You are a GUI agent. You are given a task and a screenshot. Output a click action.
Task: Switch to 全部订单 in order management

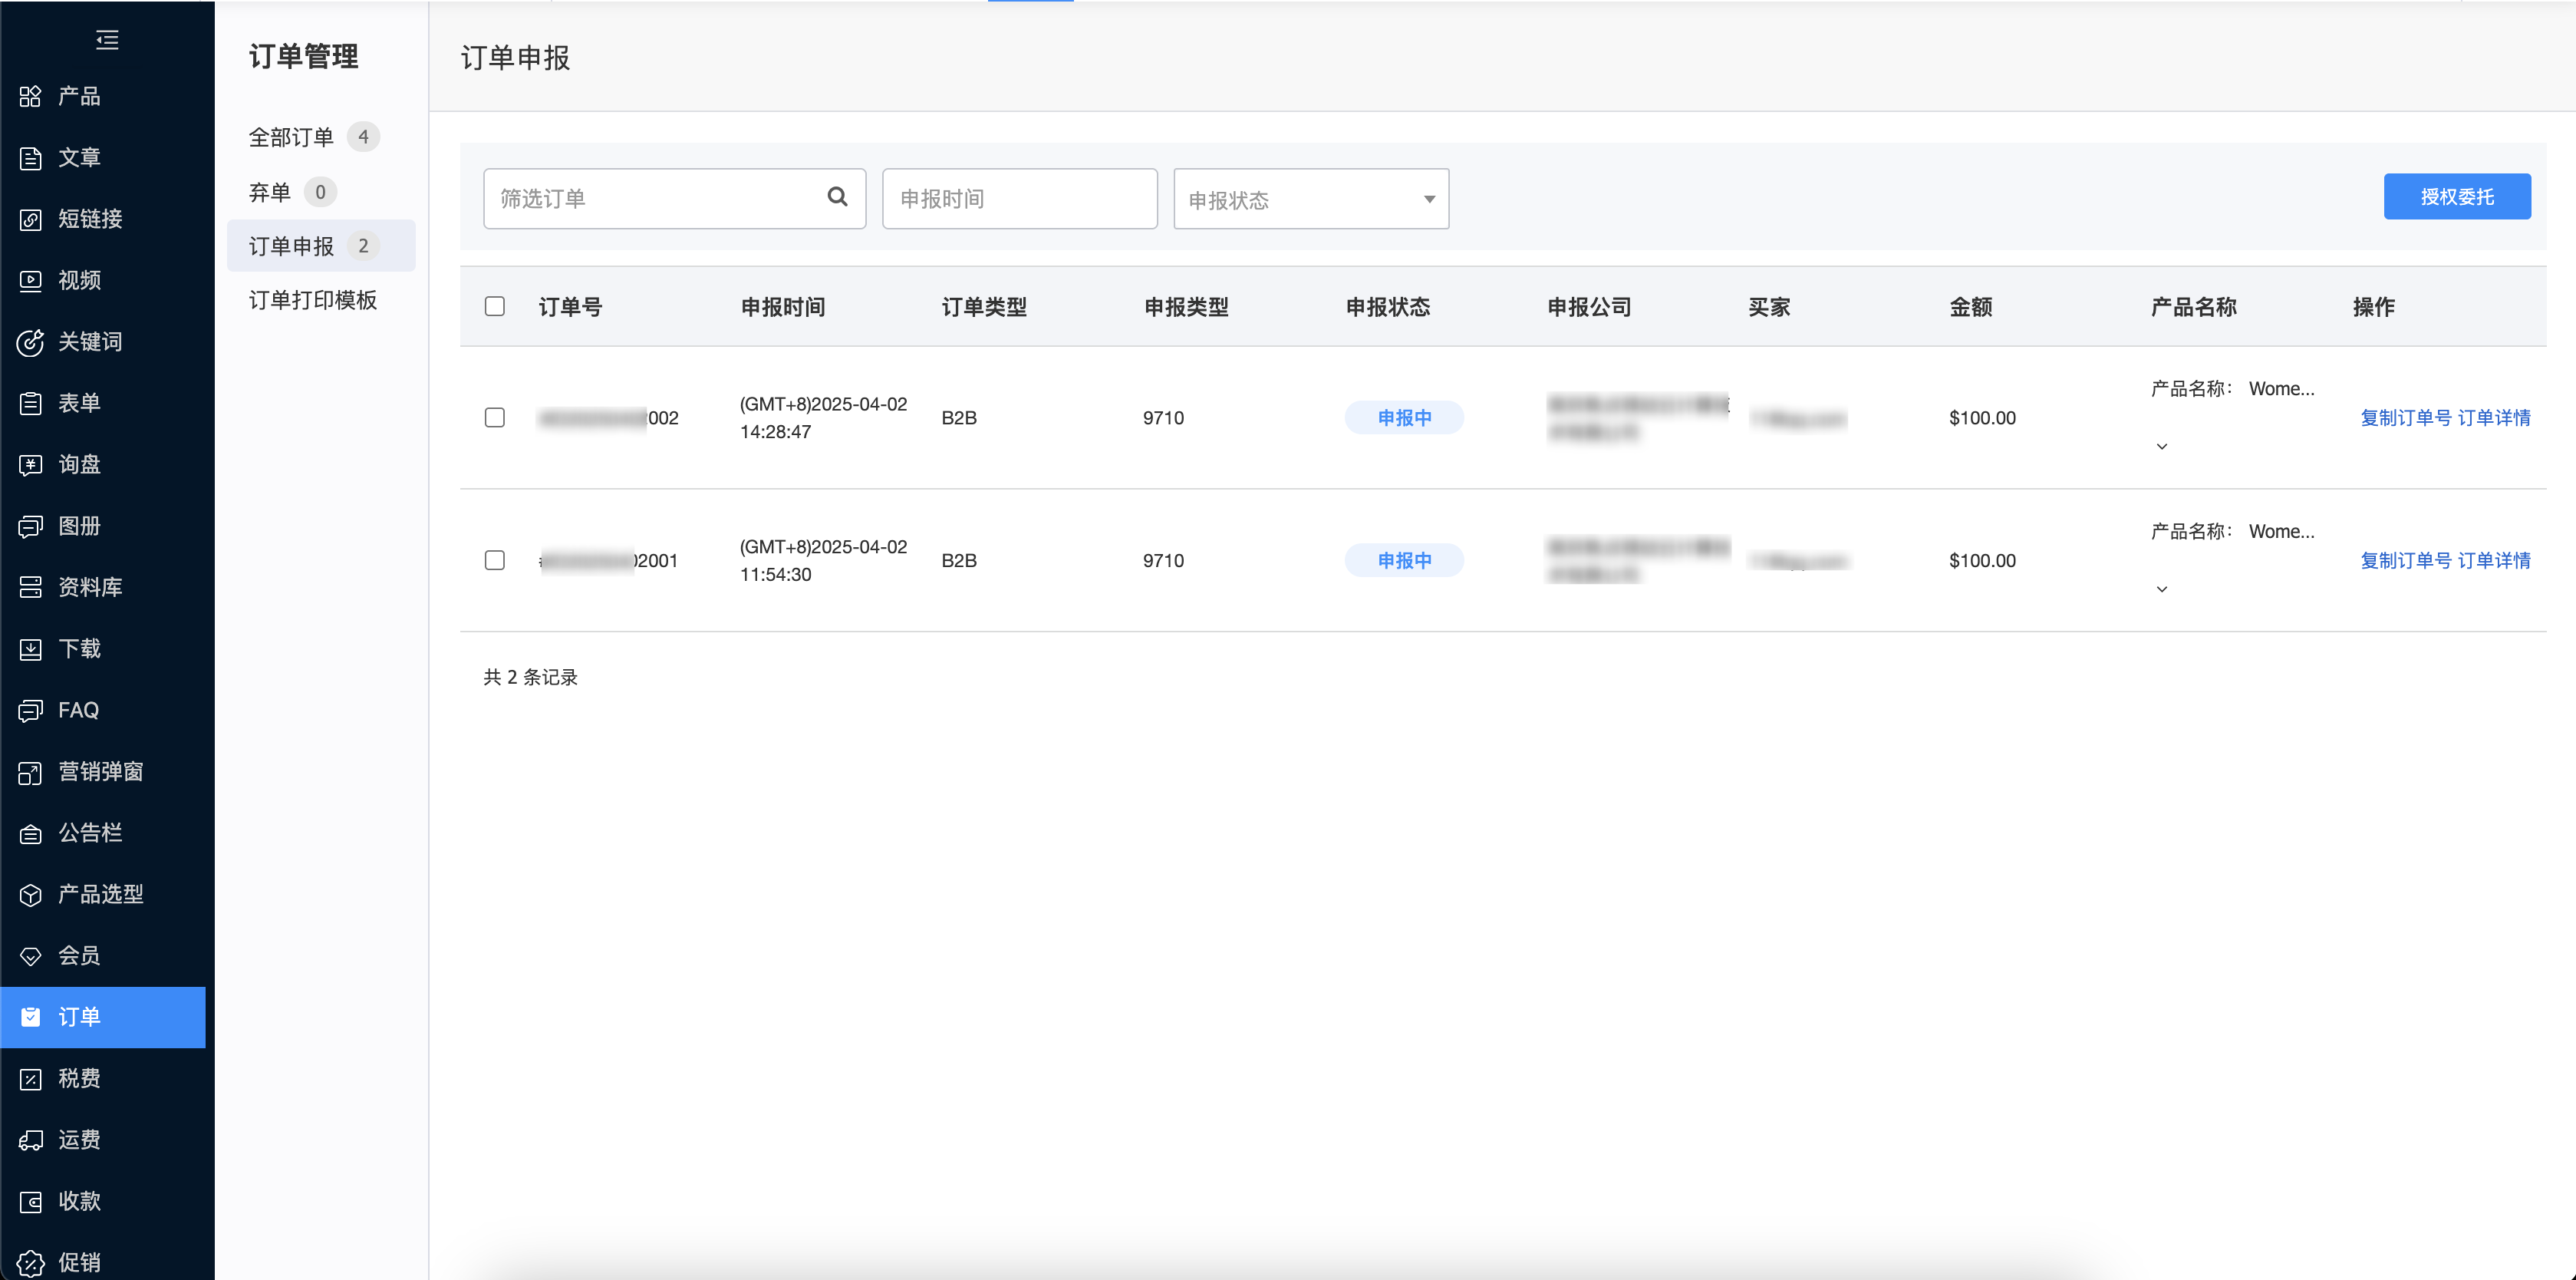click(x=291, y=137)
